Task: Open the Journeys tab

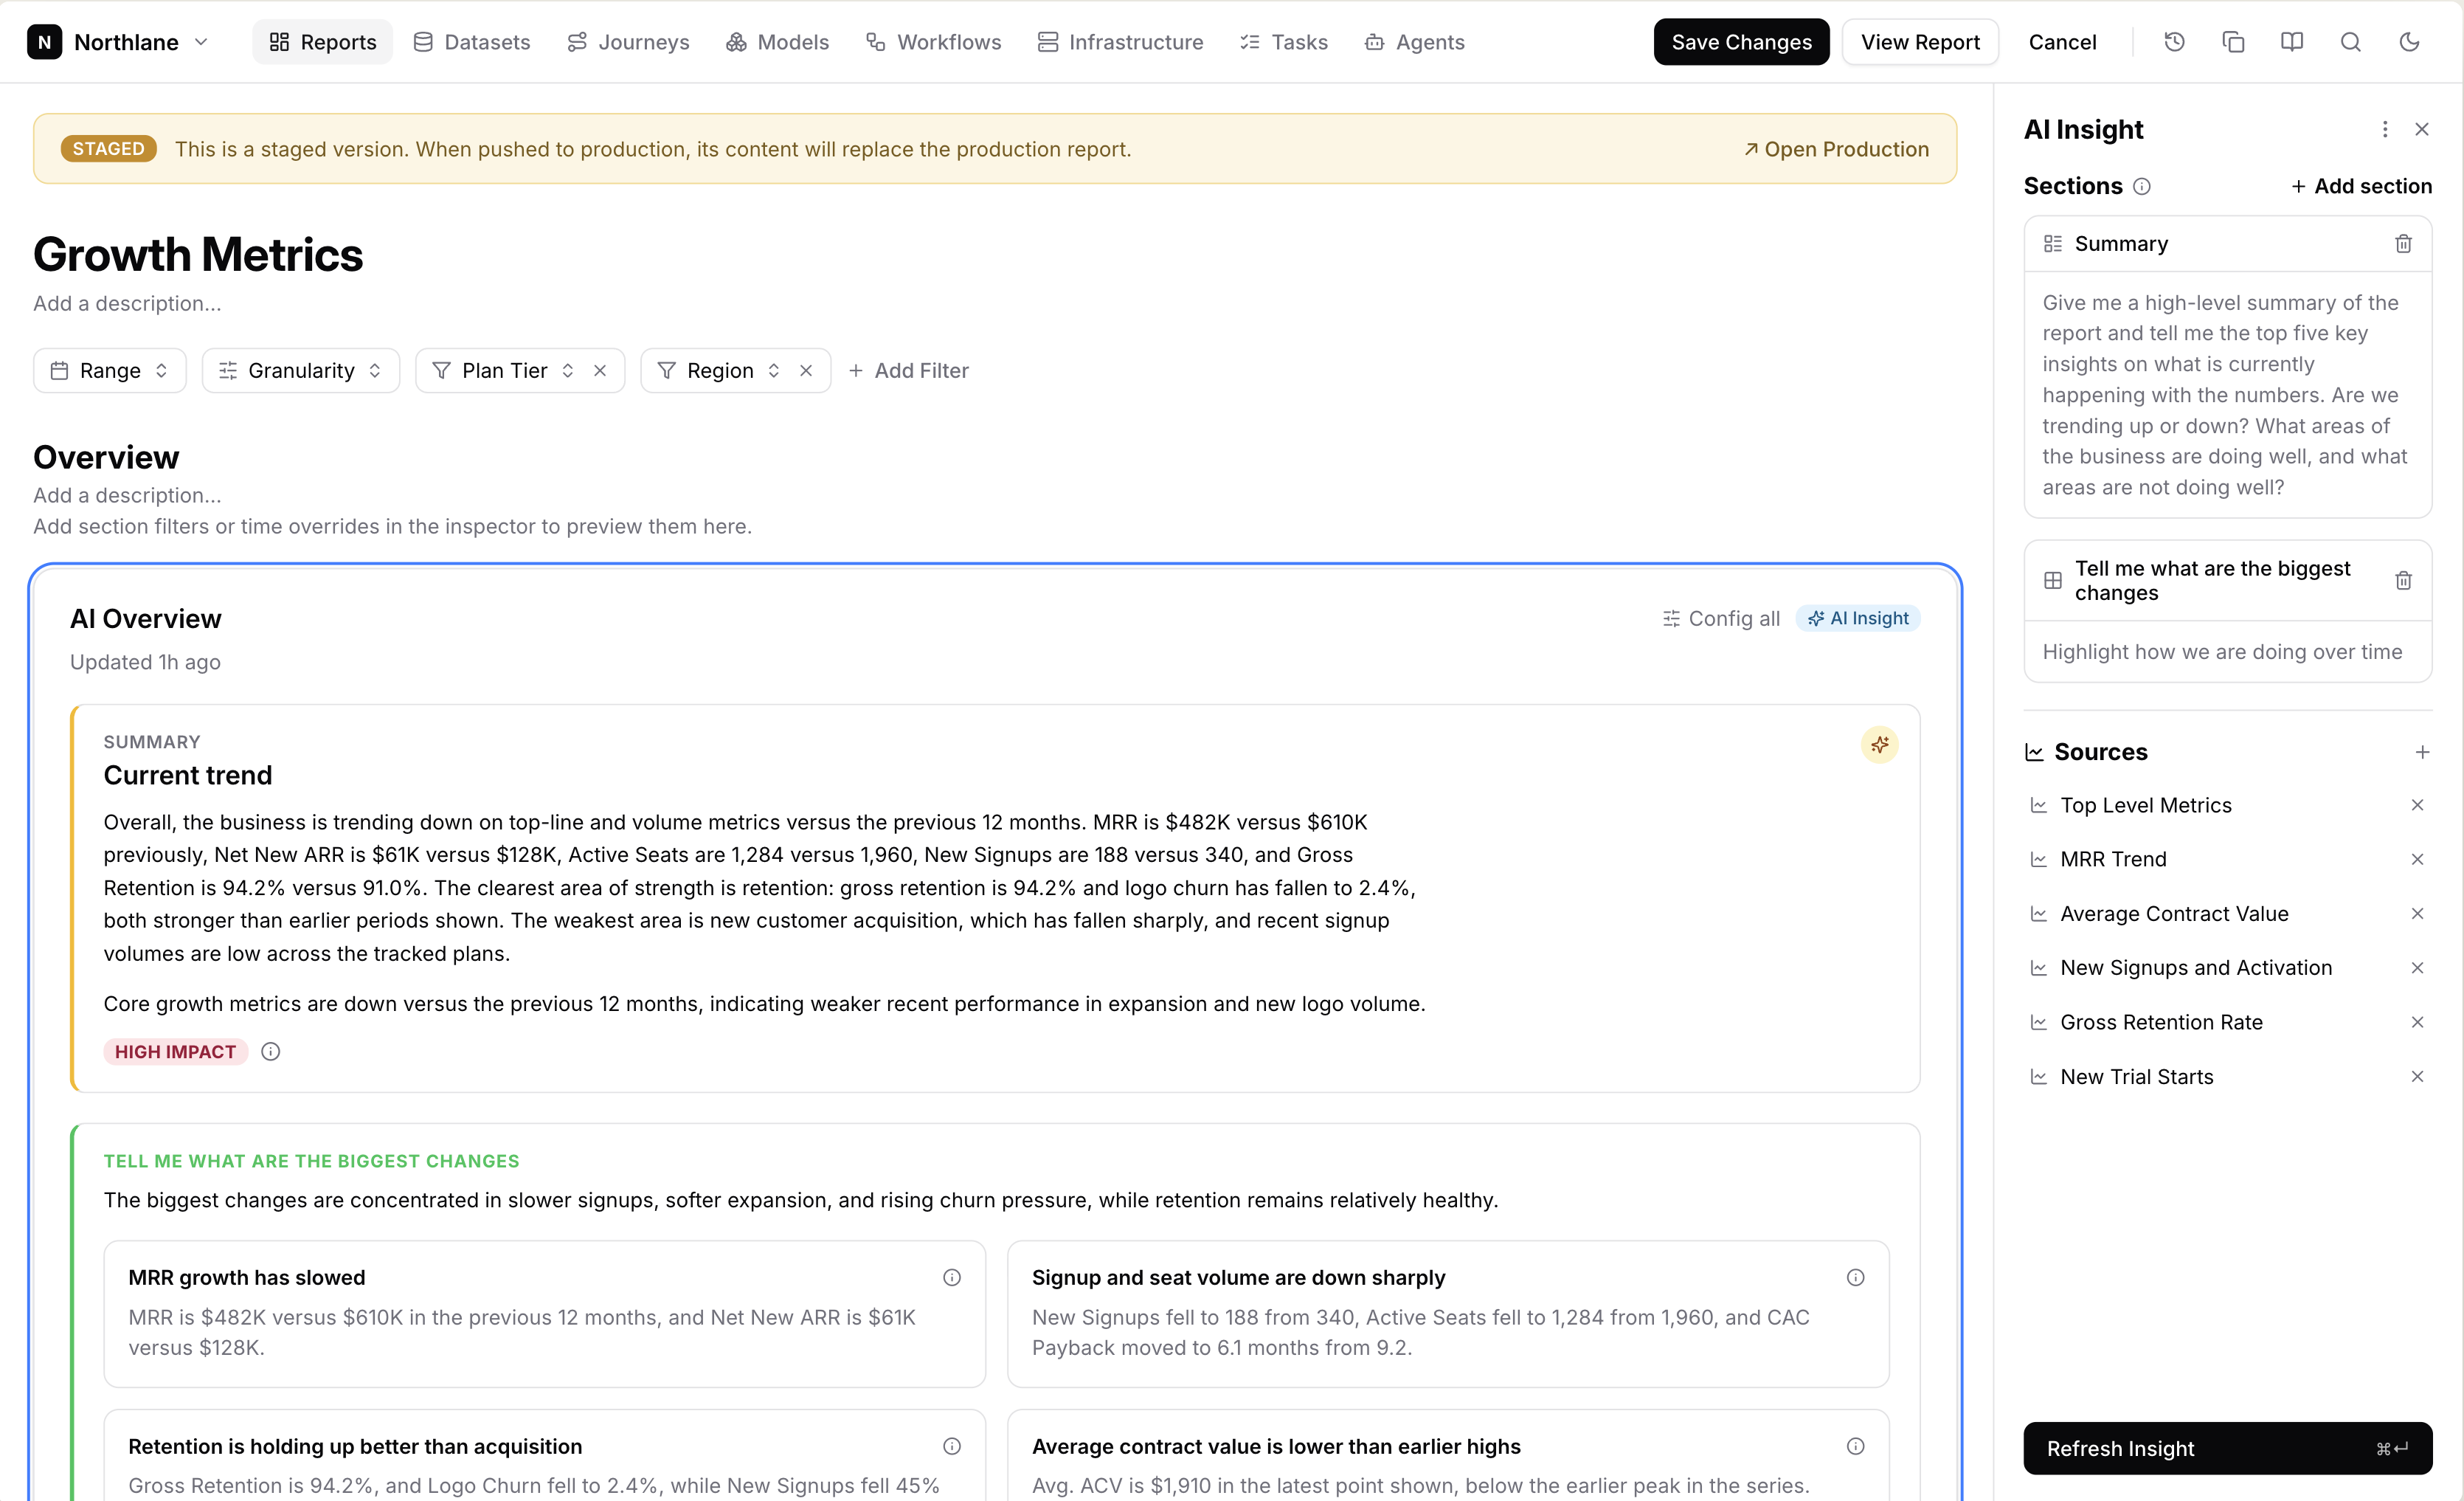Action: [628, 42]
